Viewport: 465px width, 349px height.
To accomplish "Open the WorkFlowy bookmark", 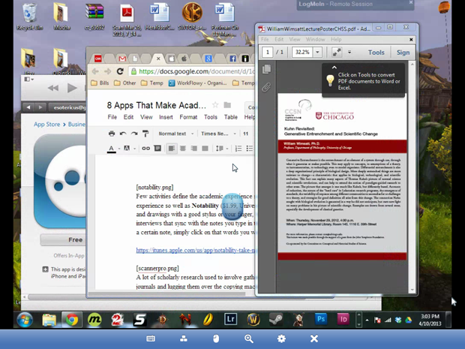I will pos(198,83).
